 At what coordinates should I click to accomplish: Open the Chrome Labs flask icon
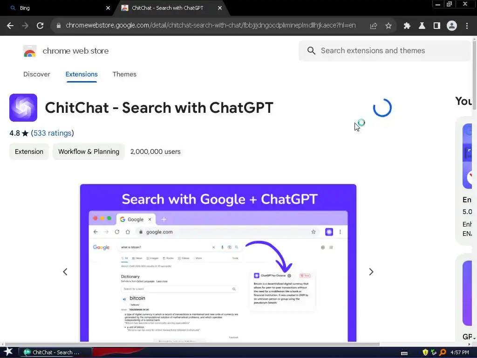point(422,26)
